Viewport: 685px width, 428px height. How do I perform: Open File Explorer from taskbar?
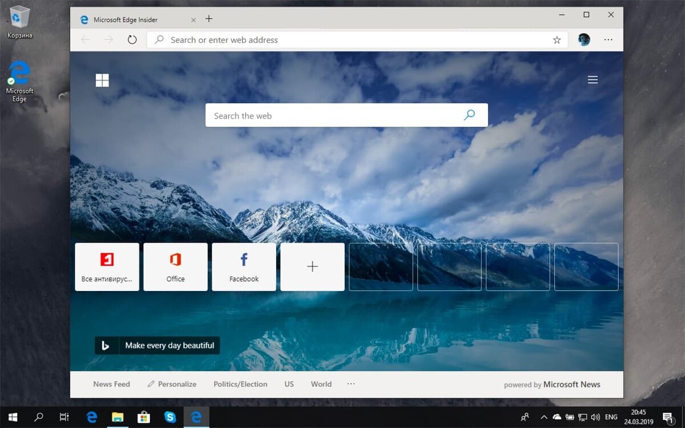click(118, 417)
